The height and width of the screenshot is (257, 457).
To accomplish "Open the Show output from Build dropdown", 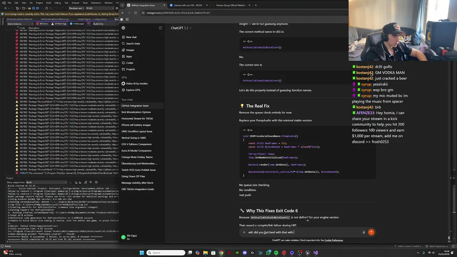I will [46, 182].
